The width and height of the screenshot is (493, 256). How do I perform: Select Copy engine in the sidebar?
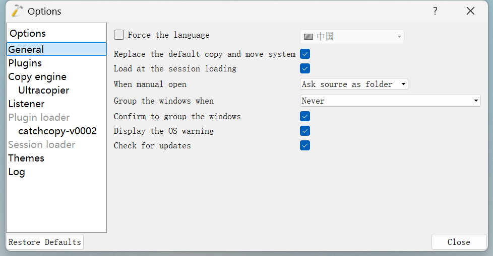(x=37, y=76)
